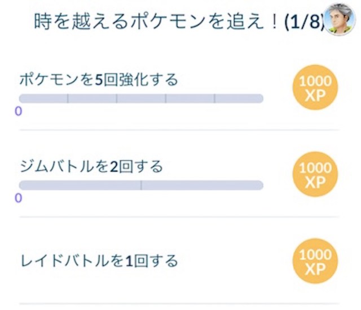Select the レイドバトルを1回する task label
The height and width of the screenshot is (310, 361).
99,261
